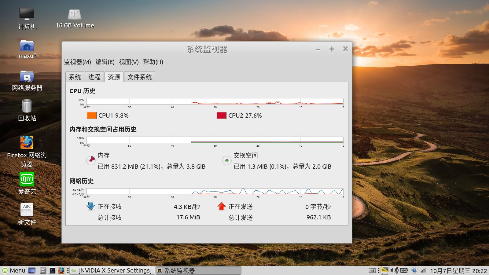Switch to the NVIDIA X Server Settings window

coord(115,270)
